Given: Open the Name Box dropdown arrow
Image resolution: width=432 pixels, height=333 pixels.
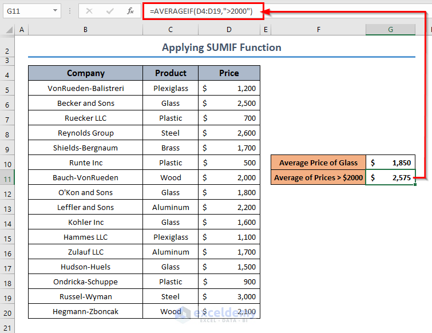Looking at the screenshot, I should pos(55,11).
